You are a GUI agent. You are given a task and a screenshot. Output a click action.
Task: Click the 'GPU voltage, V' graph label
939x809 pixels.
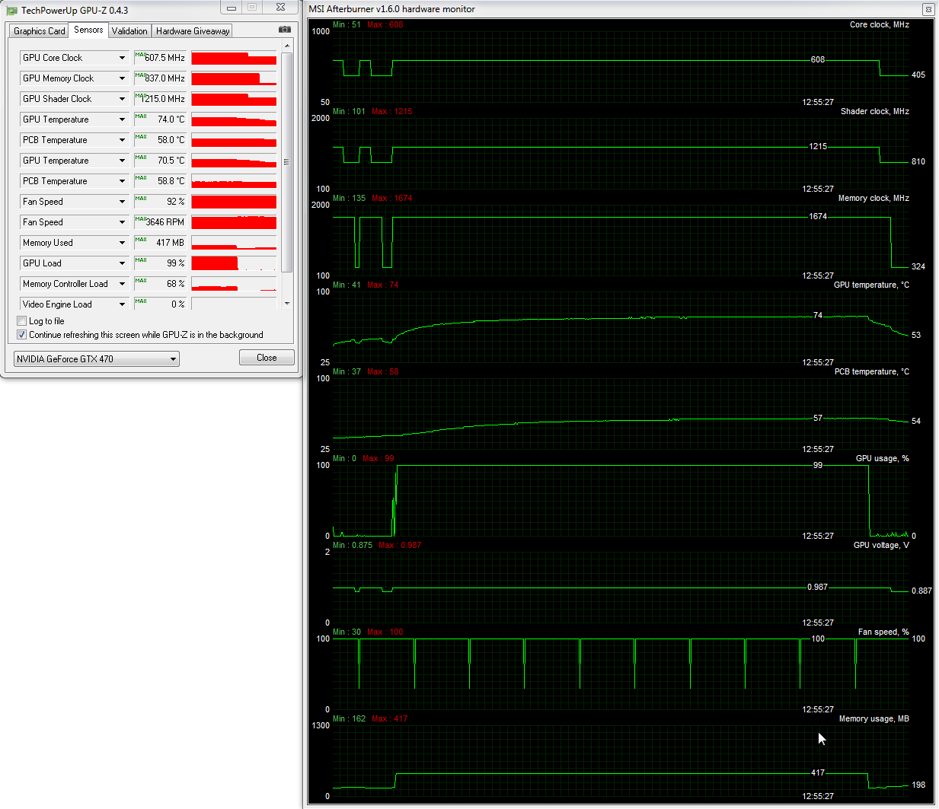click(881, 545)
